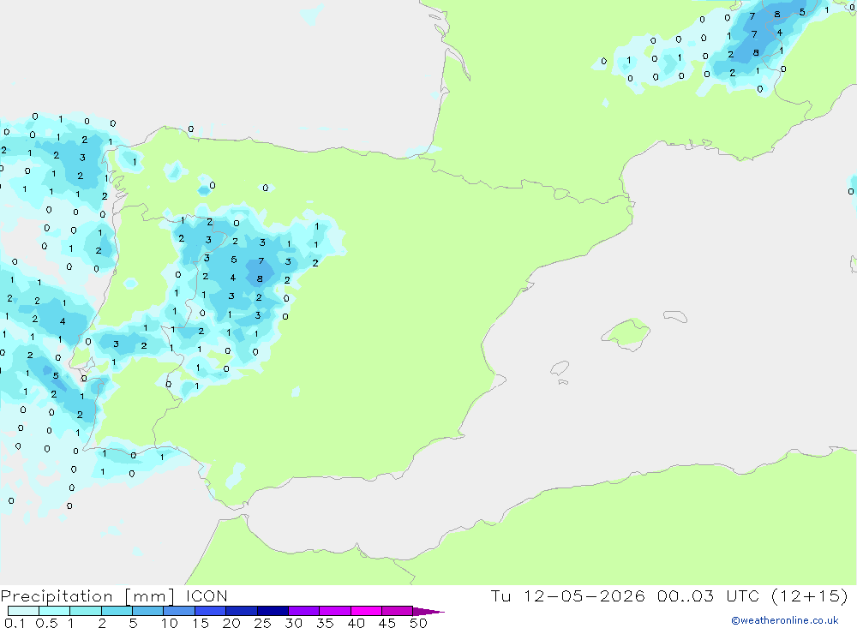Select the 0.1–0.5 mm lightest cyan swatch
The height and width of the screenshot is (628, 857).
[x=23, y=611]
